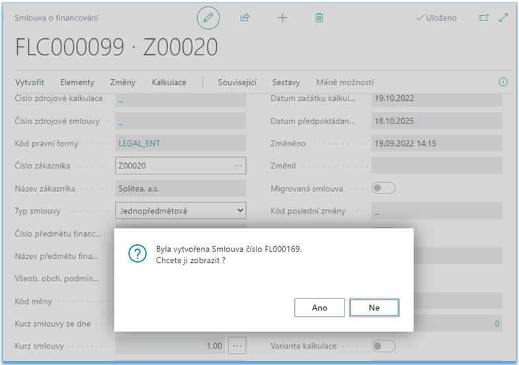Screen dimensions: 519x365
Task: Click the expand fullscreen arrows icon
Action: click(504, 18)
